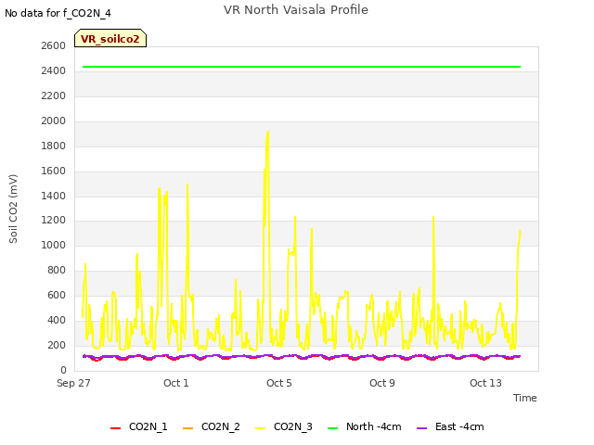Viewport: 594px width, 445px height.
Task: Click the 0 y-axis tick label
Action: point(63,370)
